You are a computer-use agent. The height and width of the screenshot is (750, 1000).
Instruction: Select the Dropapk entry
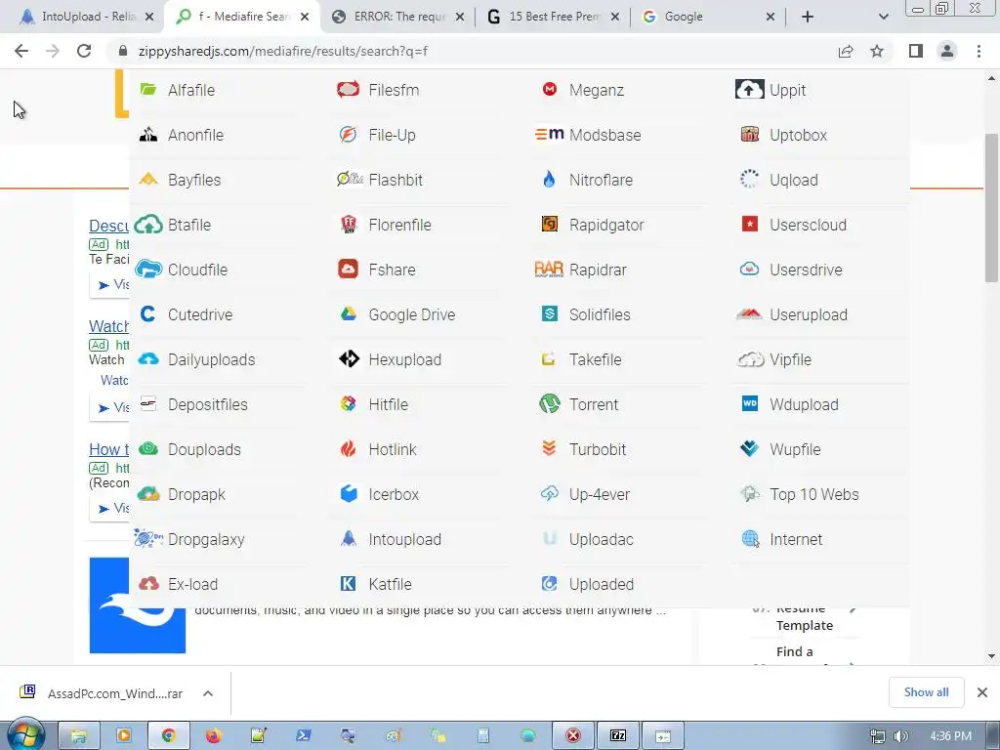click(196, 494)
